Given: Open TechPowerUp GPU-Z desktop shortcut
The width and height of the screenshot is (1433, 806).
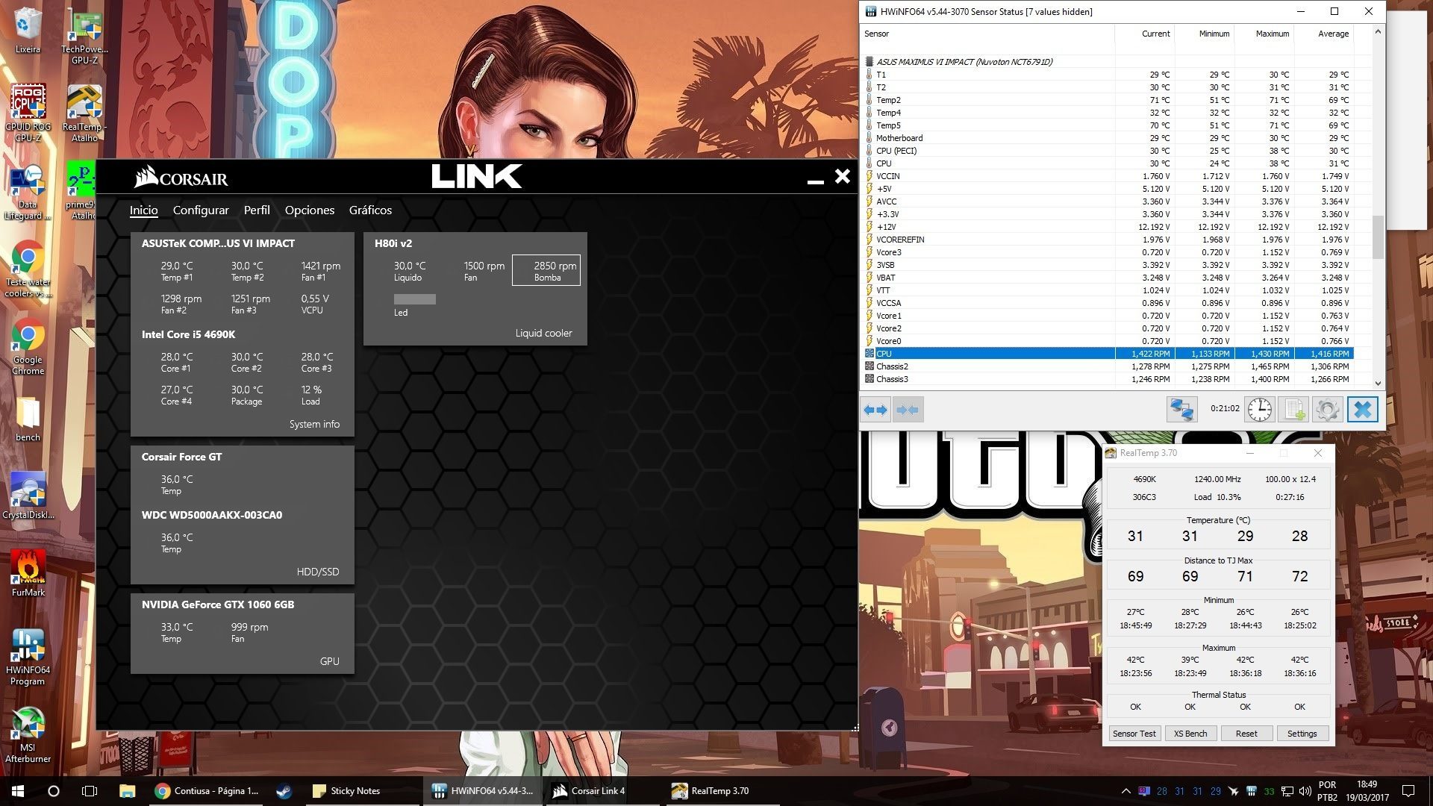Looking at the screenshot, I should point(84,36).
